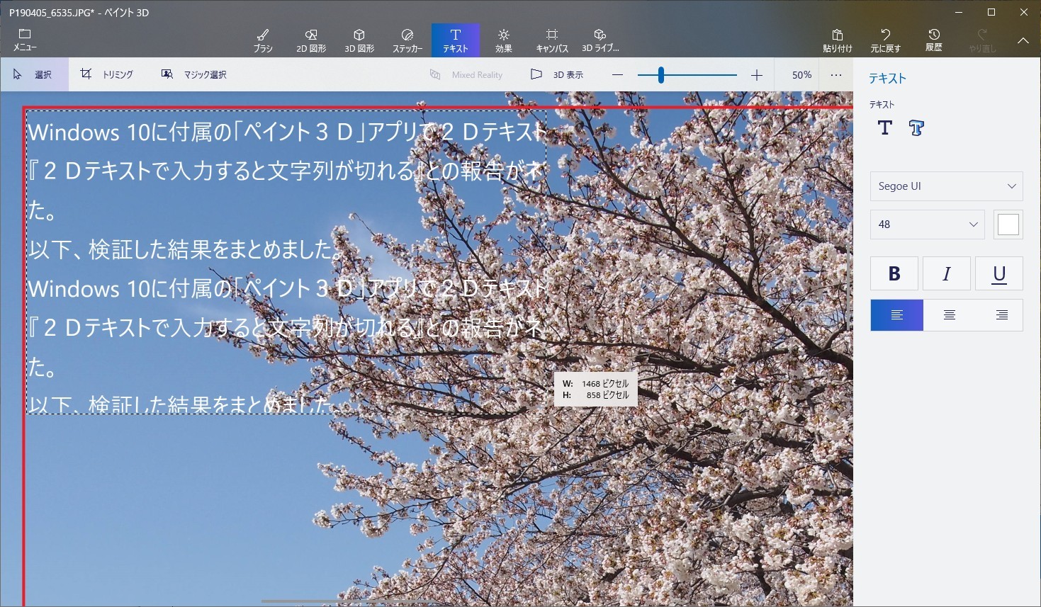Open the 3D ライブラリ tab
Screen dimensions: 1041x607
point(600,40)
